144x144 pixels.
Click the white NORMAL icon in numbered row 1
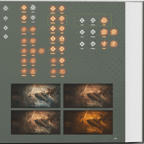93,20
